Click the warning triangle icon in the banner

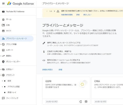point(58,11)
